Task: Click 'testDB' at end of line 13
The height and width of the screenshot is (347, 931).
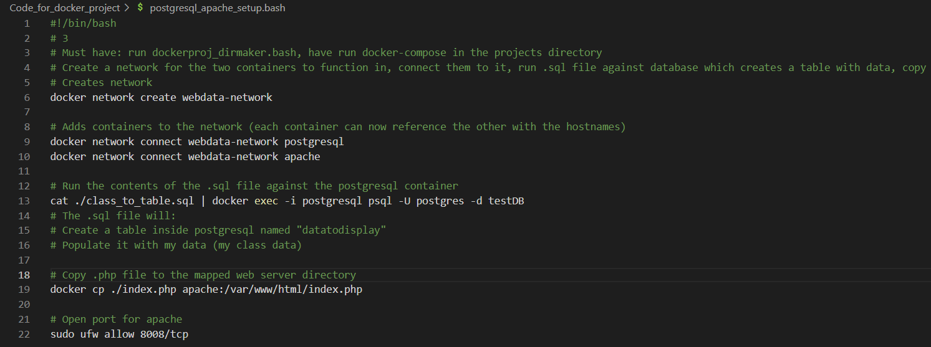Action: (506, 201)
